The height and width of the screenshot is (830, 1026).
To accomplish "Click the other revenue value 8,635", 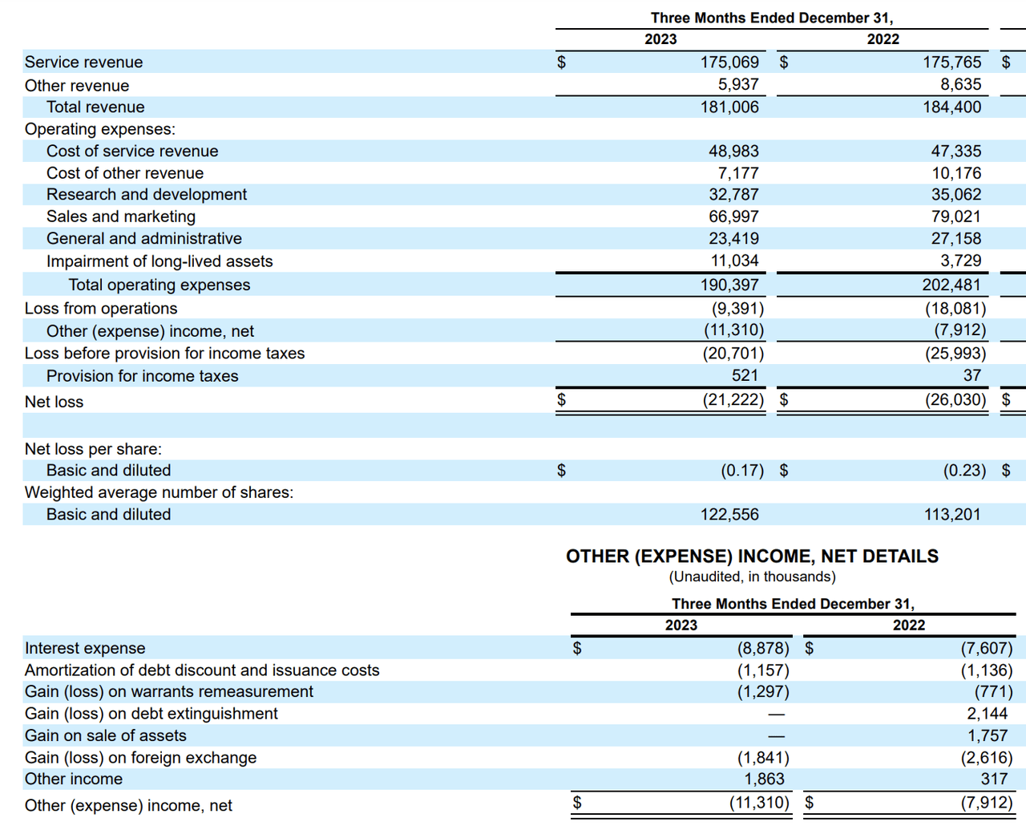I will point(960,84).
